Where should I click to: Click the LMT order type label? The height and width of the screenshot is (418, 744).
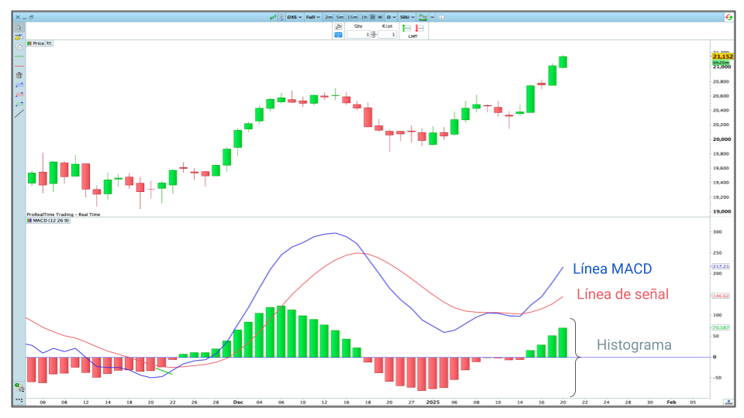click(413, 36)
